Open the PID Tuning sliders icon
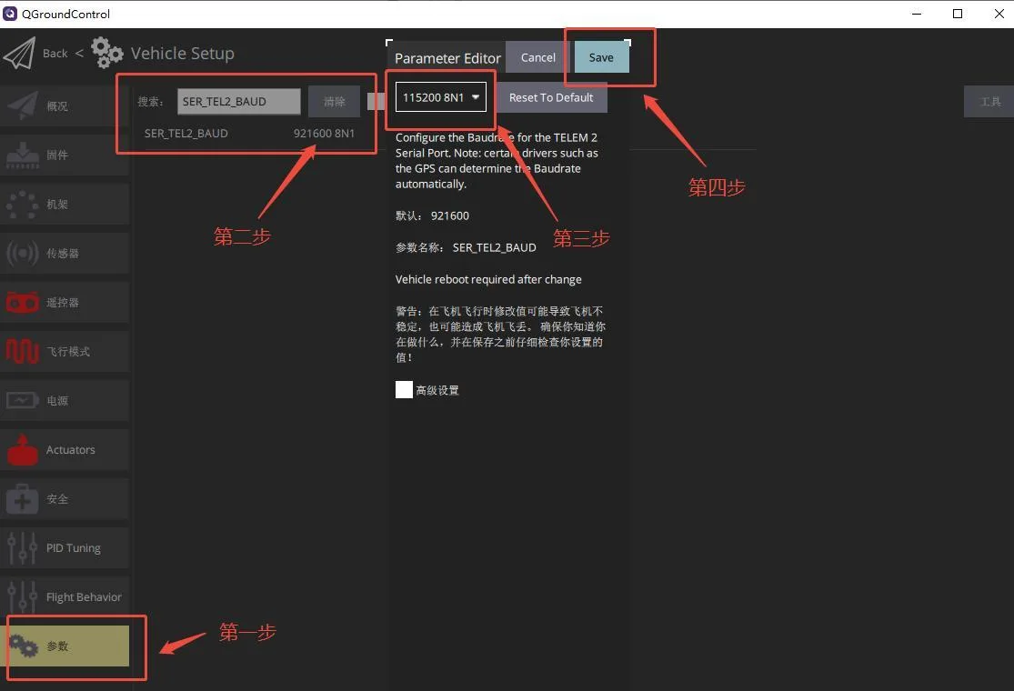The image size is (1014, 691). [23, 547]
